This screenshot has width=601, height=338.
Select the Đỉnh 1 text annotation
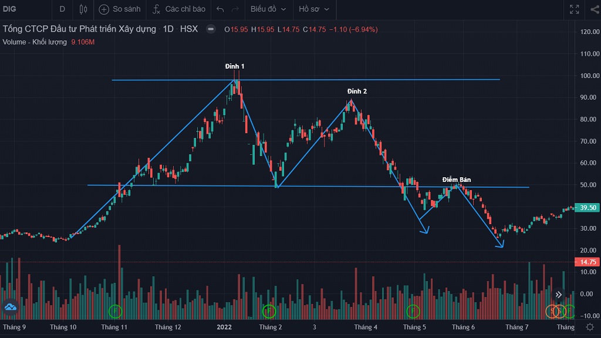click(235, 66)
